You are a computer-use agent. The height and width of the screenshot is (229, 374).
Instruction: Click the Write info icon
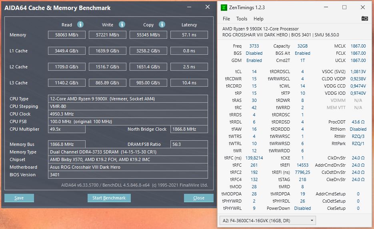(x=122, y=24)
